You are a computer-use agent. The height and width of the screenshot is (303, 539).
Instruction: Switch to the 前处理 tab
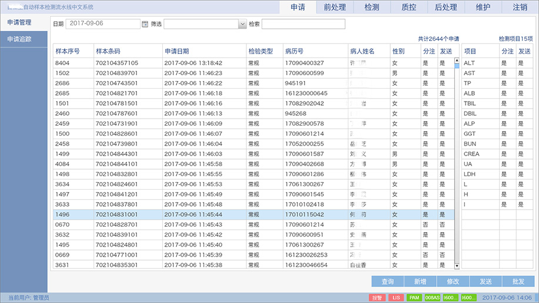(335, 7)
